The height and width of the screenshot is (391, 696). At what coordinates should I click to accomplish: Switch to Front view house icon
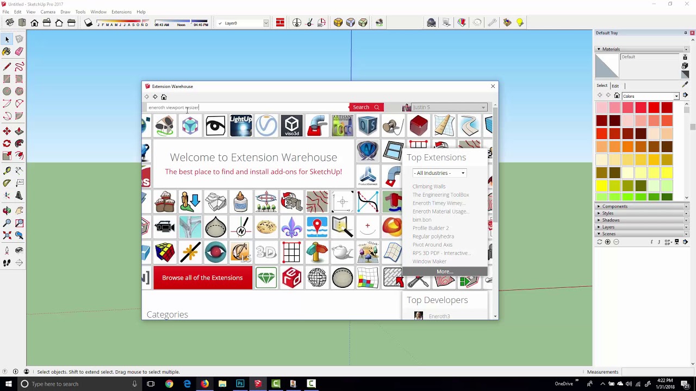34,23
